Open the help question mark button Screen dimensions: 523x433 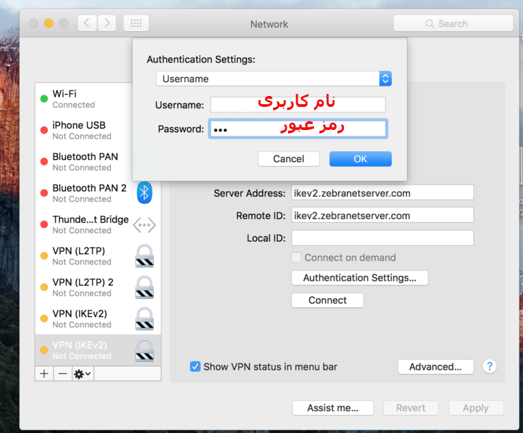point(489,366)
